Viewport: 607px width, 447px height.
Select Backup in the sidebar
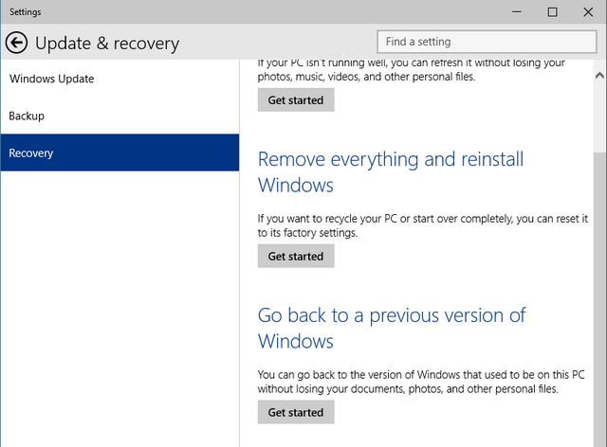coord(28,116)
